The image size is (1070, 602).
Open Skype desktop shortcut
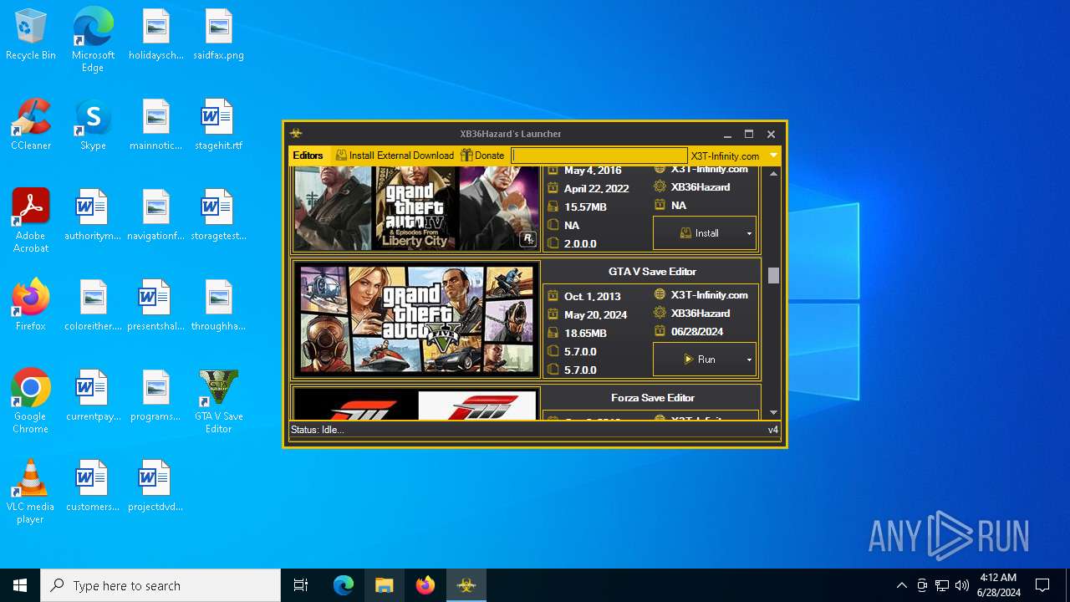[93, 125]
